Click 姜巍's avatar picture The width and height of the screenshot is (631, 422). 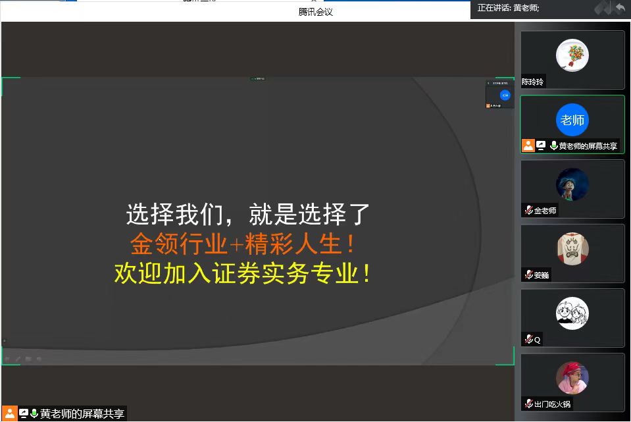point(572,248)
